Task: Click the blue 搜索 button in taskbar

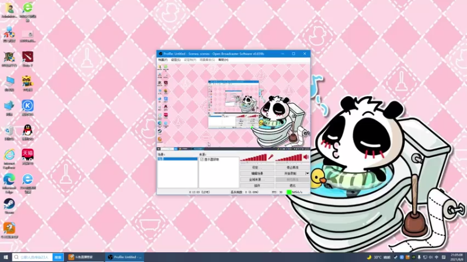Action: click(x=58, y=257)
